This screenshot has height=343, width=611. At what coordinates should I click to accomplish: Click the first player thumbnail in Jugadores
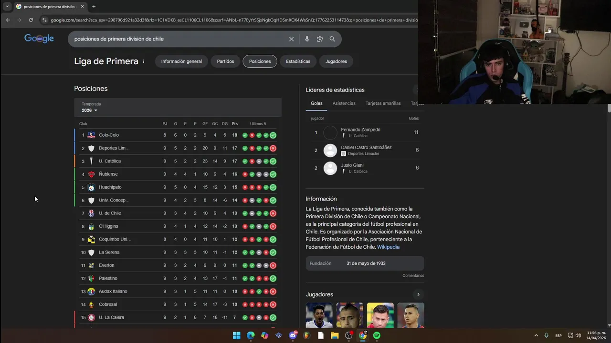click(x=319, y=315)
